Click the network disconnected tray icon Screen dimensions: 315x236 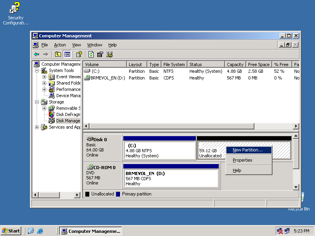coord(280,231)
